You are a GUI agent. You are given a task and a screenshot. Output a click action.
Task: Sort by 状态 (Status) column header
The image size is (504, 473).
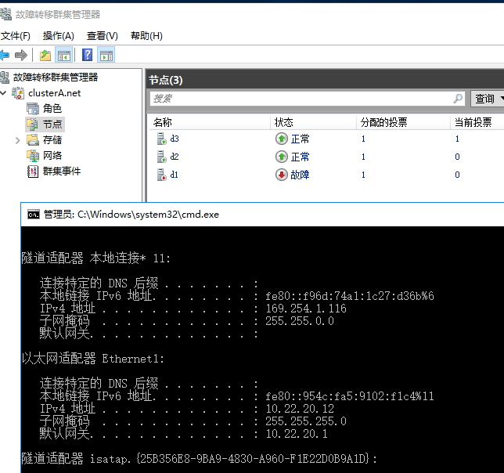point(283,122)
